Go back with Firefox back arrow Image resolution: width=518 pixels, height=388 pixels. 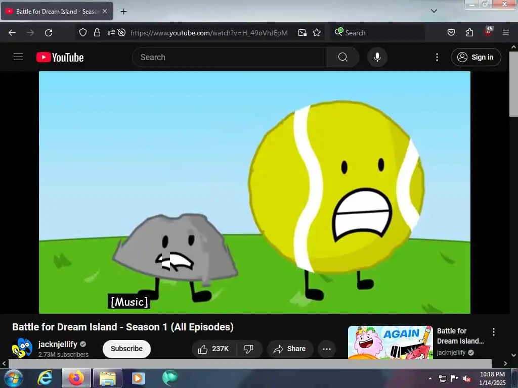click(x=12, y=33)
